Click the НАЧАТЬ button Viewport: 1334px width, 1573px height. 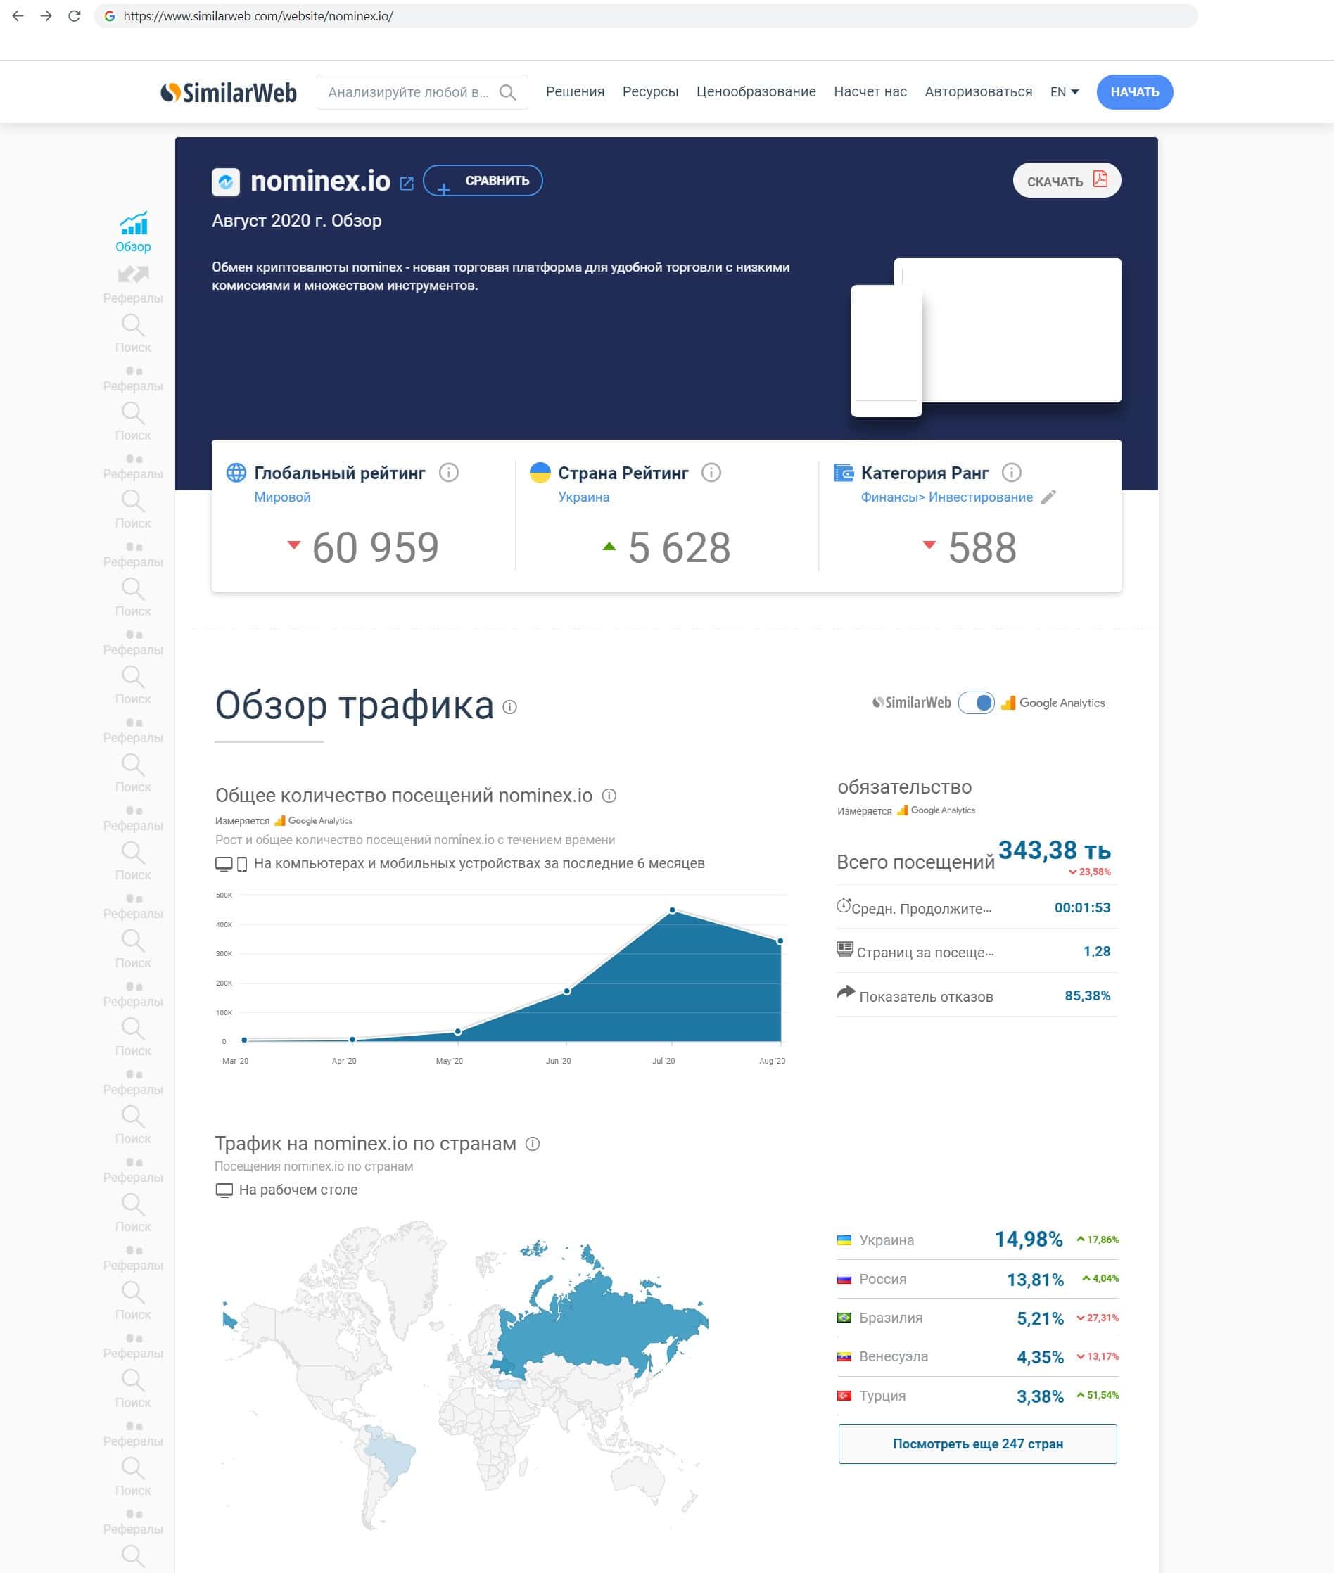(1134, 92)
